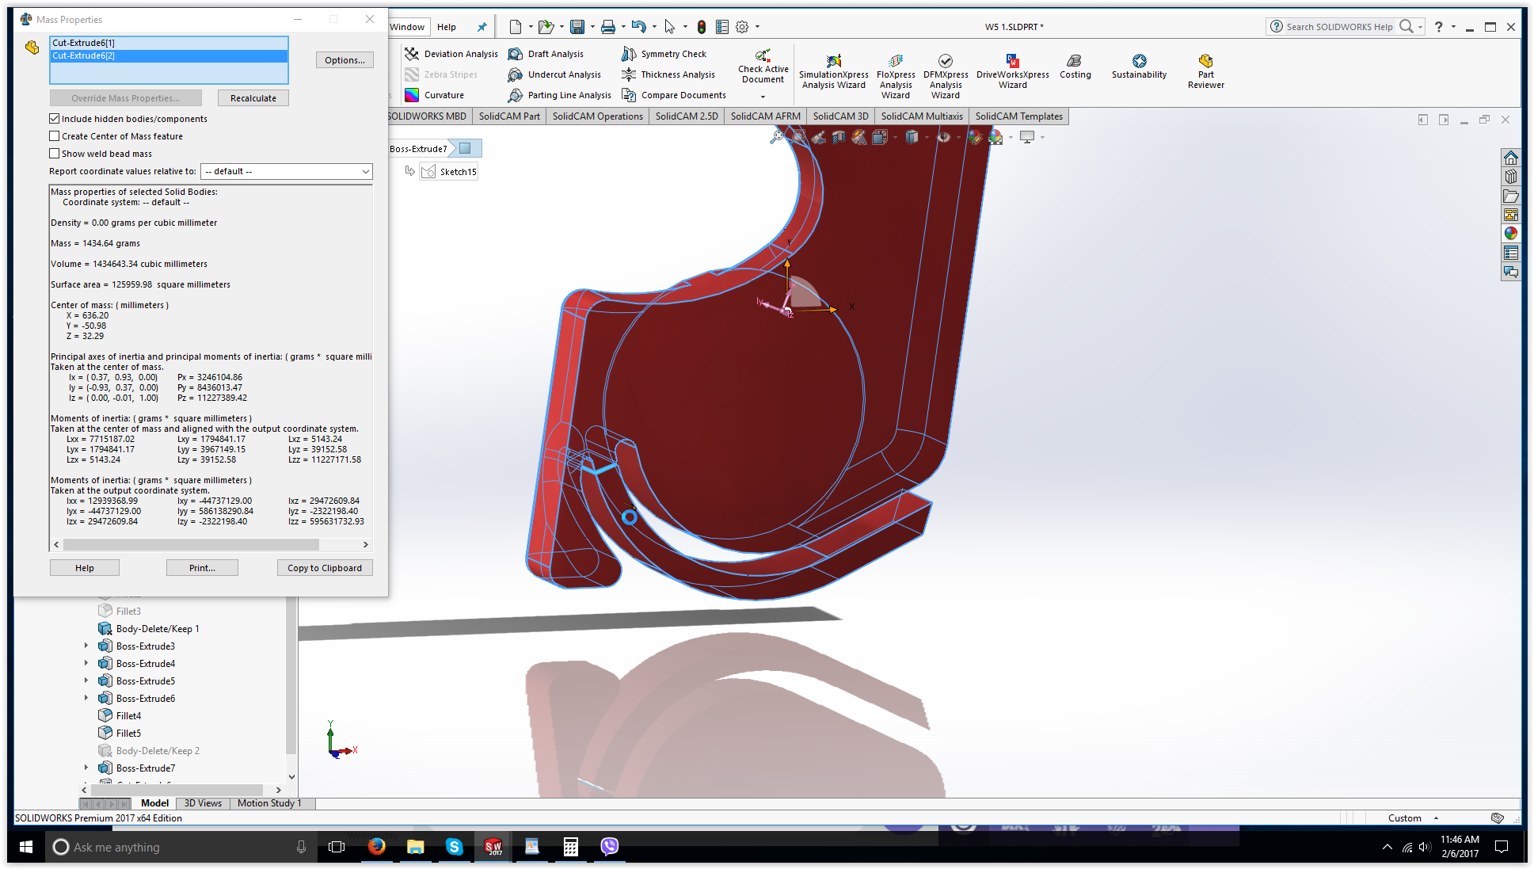The width and height of the screenshot is (1534, 869).
Task: Open Sustainability tool
Action: point(1139,67)
